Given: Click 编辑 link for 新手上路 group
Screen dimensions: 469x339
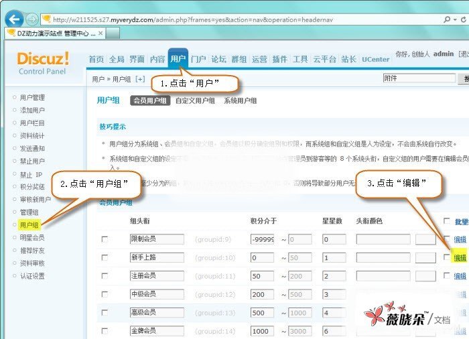Looking at the screenshot, I should [460, 257].
